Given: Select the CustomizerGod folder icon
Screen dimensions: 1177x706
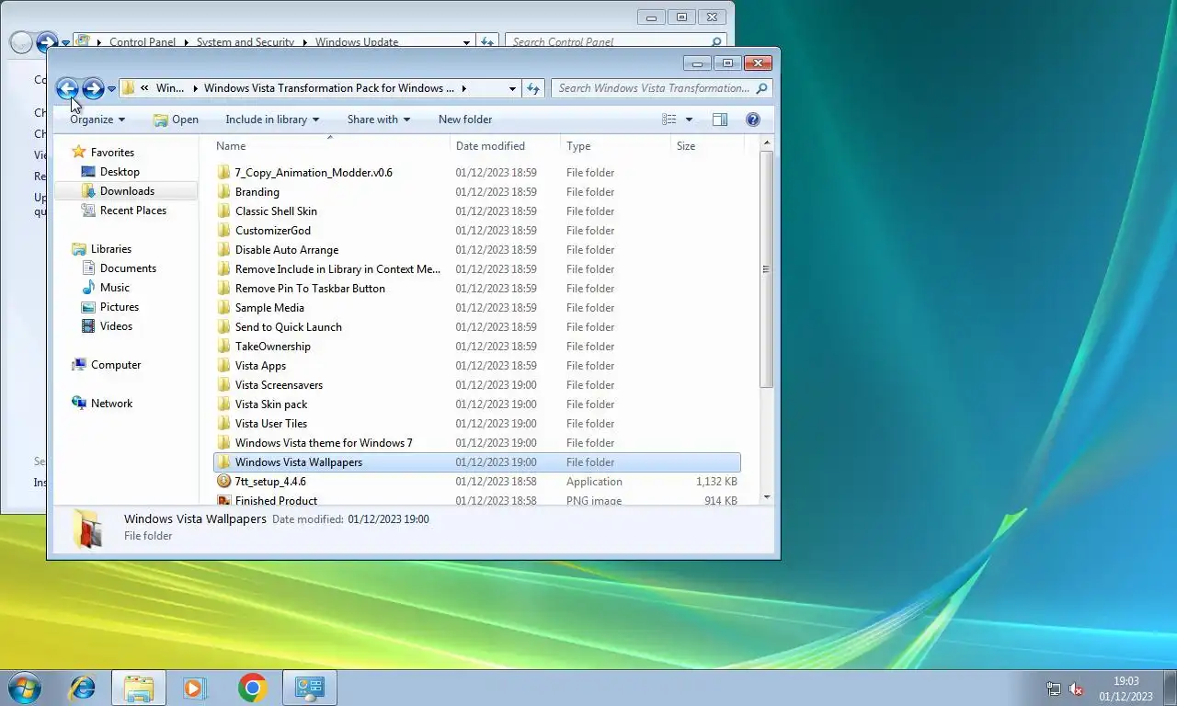Looking at the screenshot, I should click(x=223, y=231).
